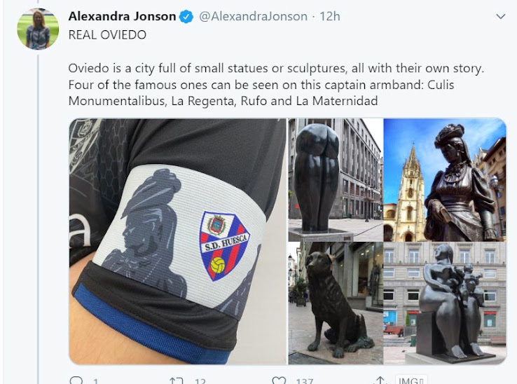Viewport: 517px width, 384px height.
Task: Open the La Maternidad sculpture photo
Action: tap(445, 303)
